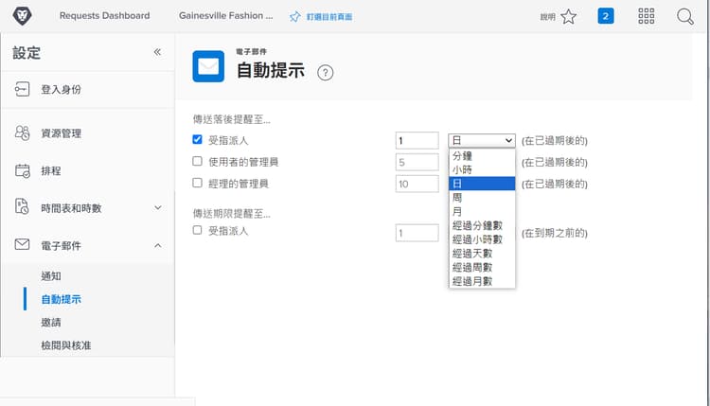710x406 pixels.
Task: Click the 傳送期限提醒至... section label
Action: click(231, 214)
